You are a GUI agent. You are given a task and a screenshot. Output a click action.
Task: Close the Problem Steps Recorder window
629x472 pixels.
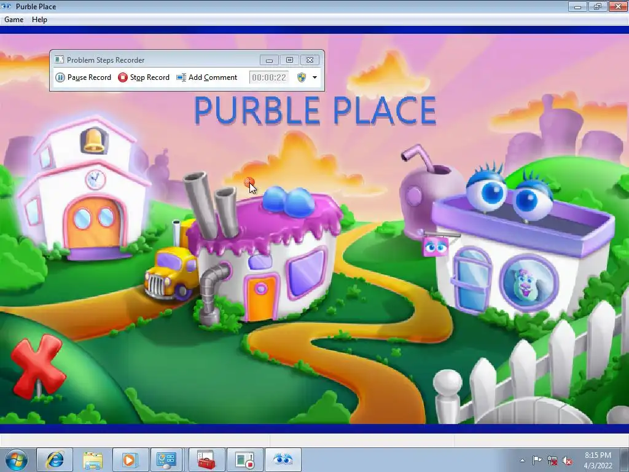tap(310, 60)
